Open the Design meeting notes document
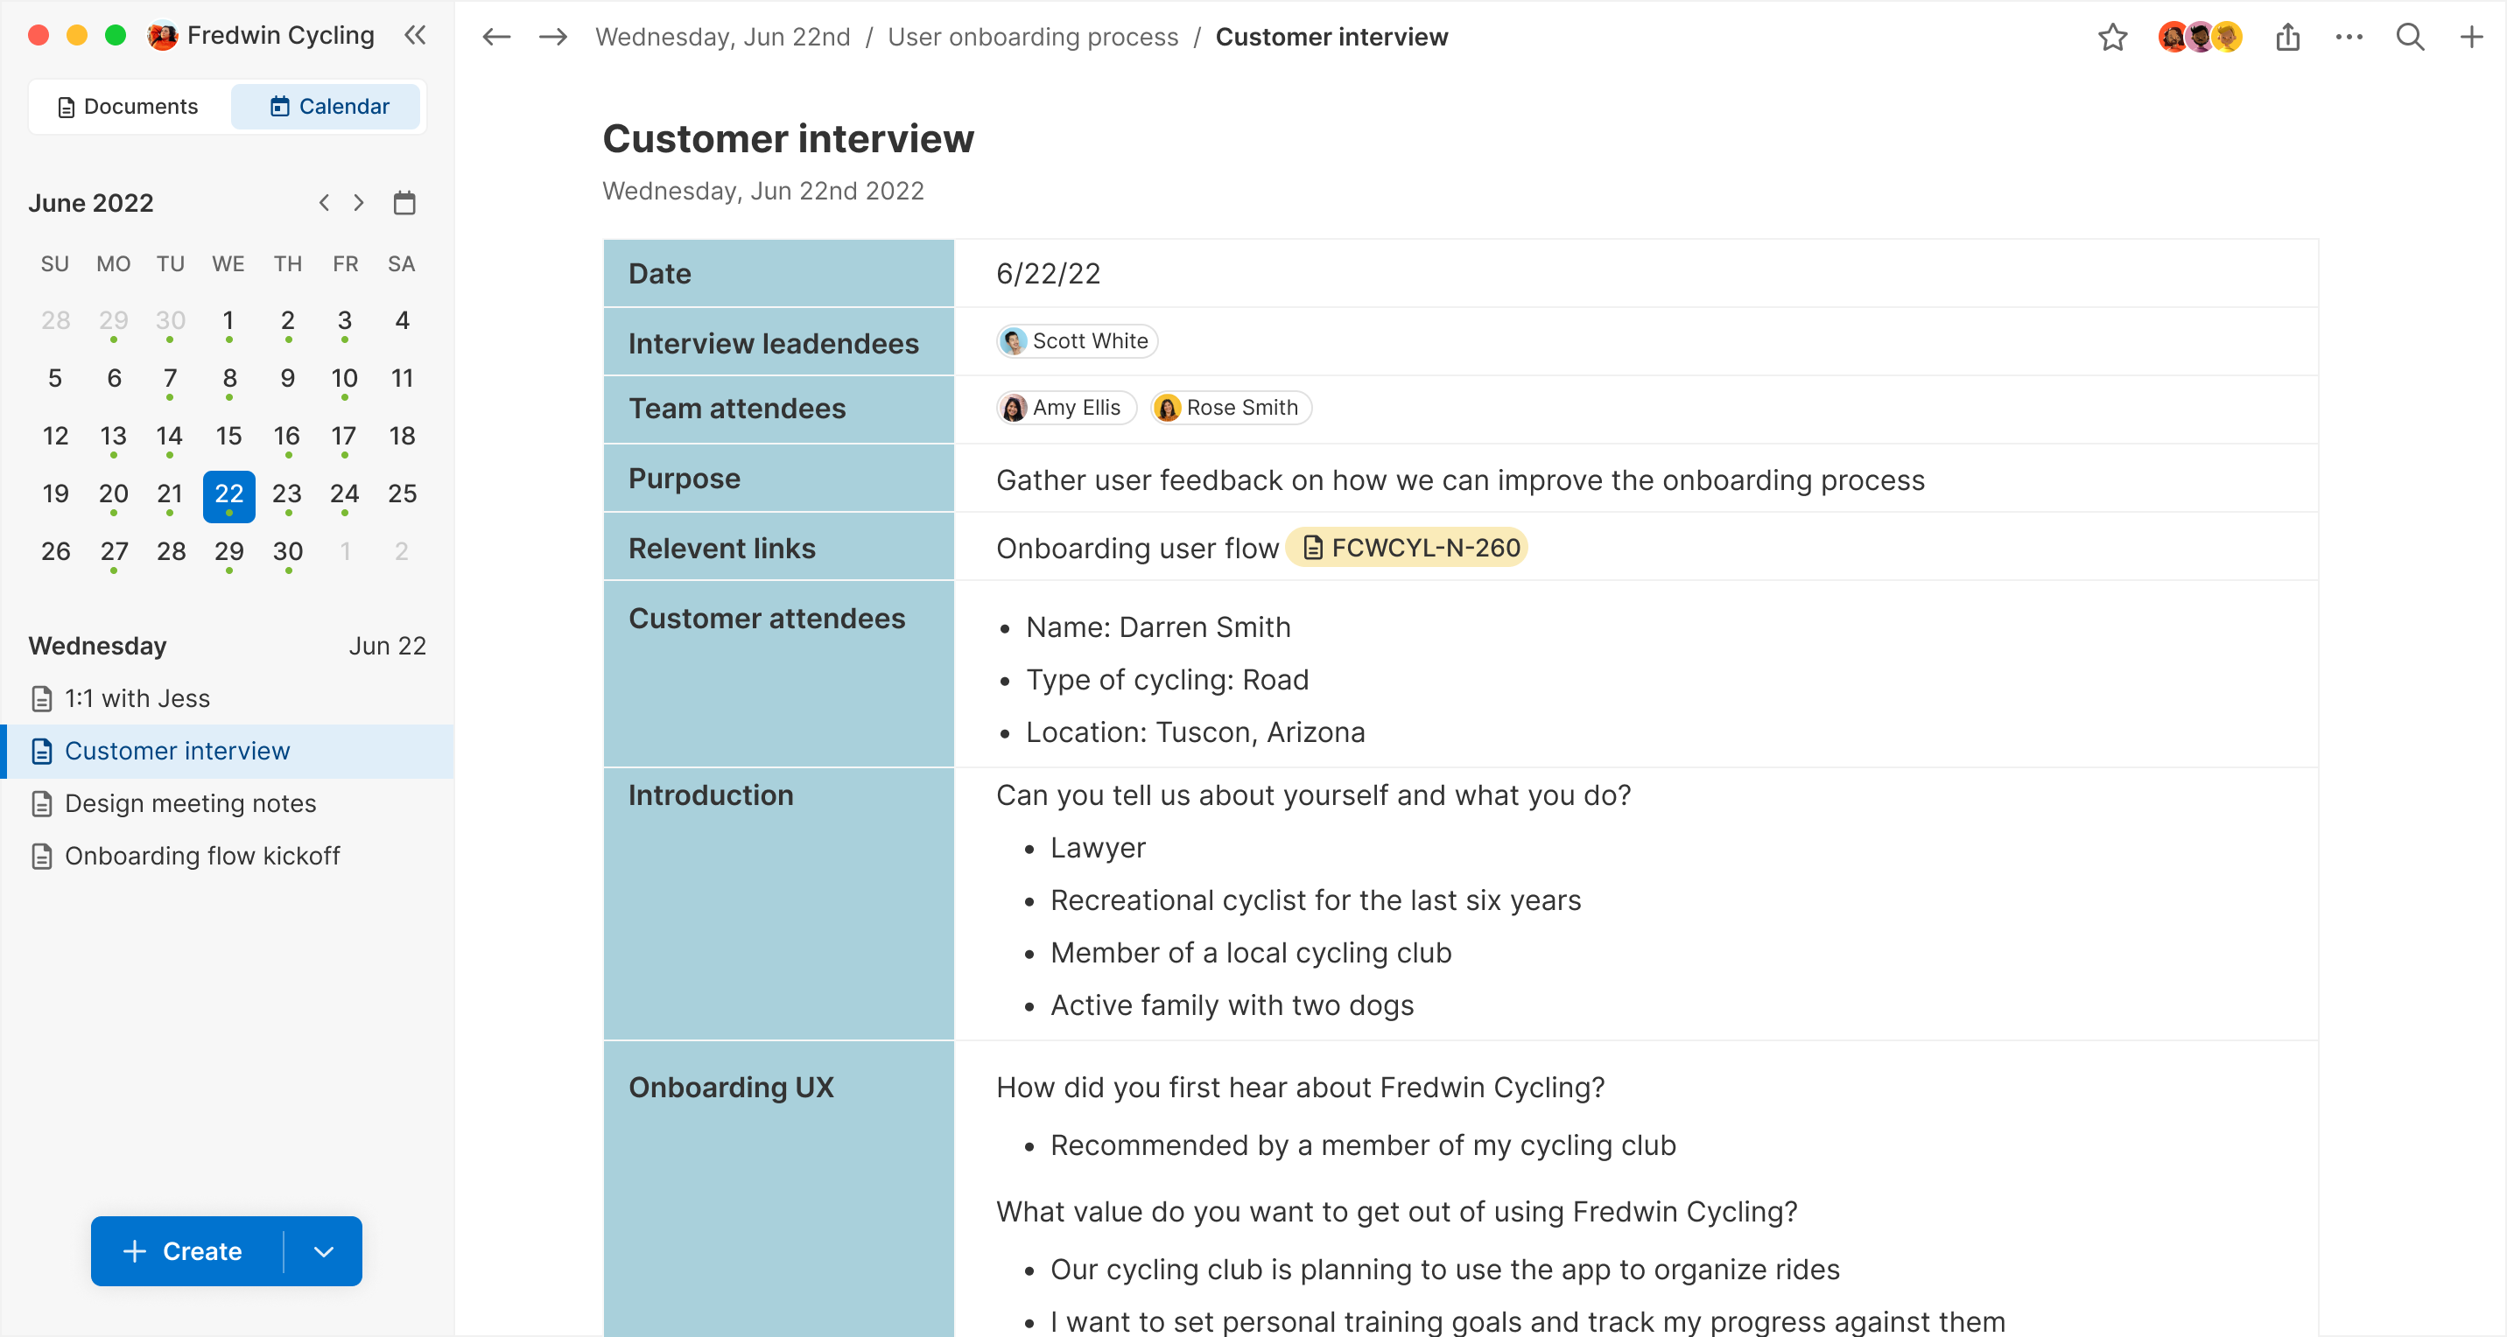Screen dimensions: 2507x1337 [x=191, y=804]
